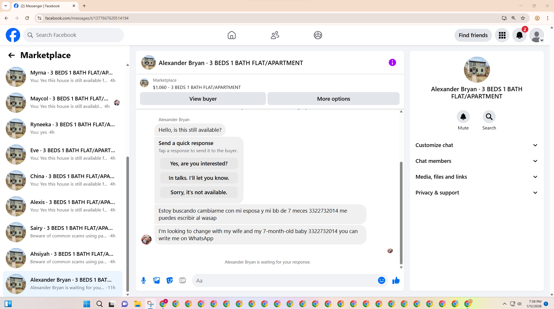Open the Facebook home logo
Image resolution: width=554 pixels, height=309 pixels.
13,35
